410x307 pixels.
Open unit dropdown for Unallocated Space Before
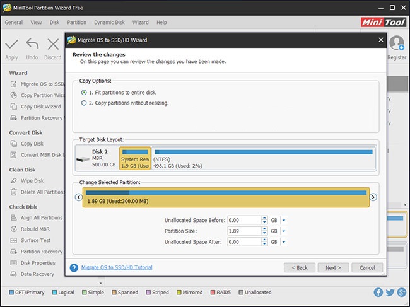pyautogui.click(x=284, y=220)
